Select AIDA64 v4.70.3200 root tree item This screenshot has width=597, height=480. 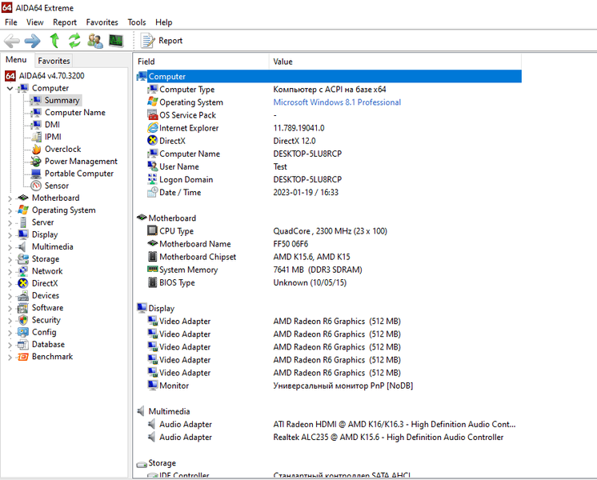click(51, 76)
